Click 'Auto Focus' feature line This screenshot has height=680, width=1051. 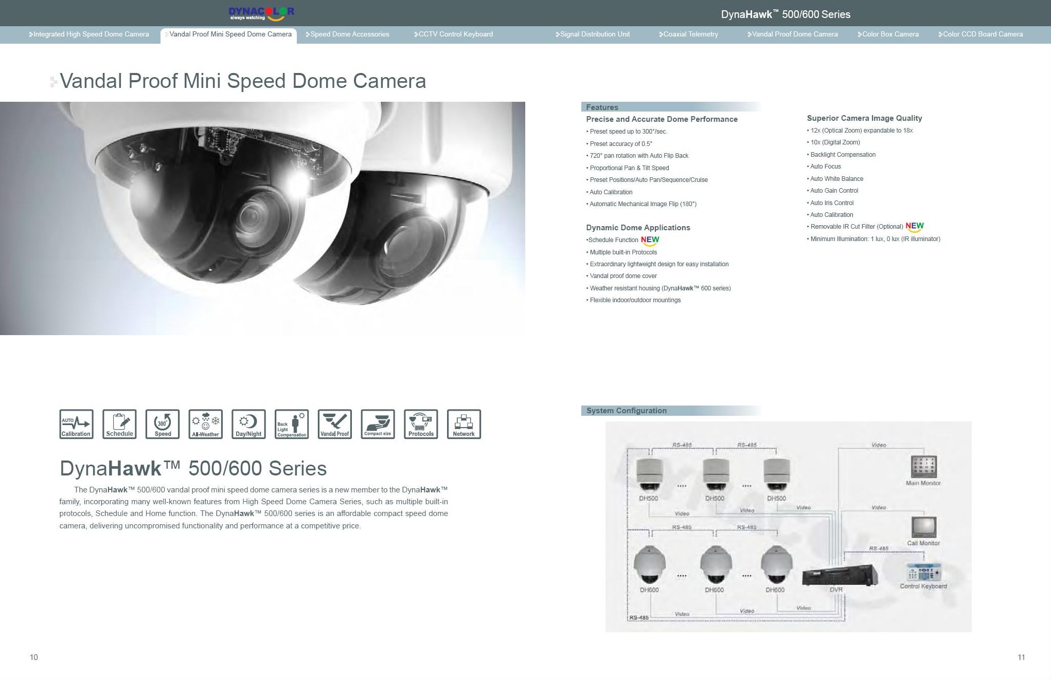824,167
